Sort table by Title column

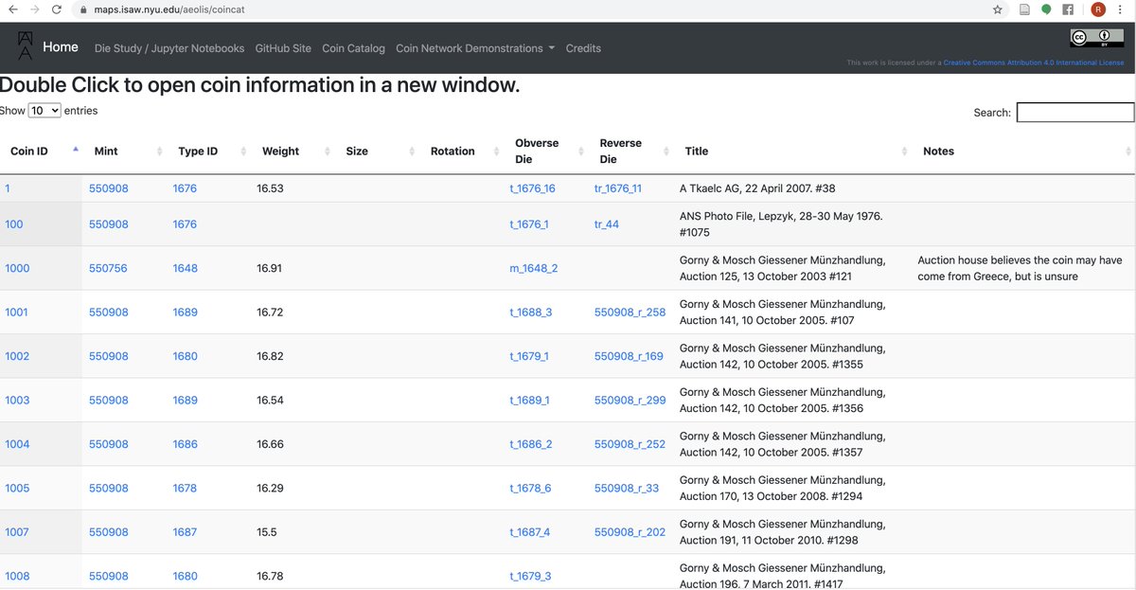click(x=793, y=152)
